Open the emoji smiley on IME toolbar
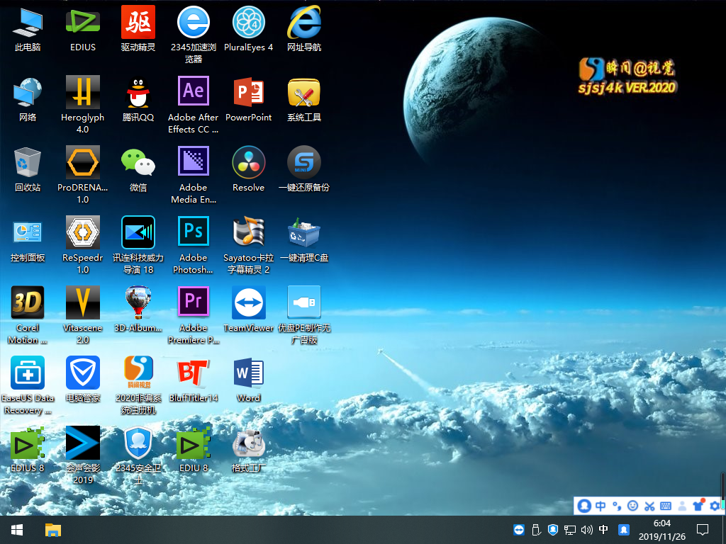The image size is (726, 544). coord(633,506)
